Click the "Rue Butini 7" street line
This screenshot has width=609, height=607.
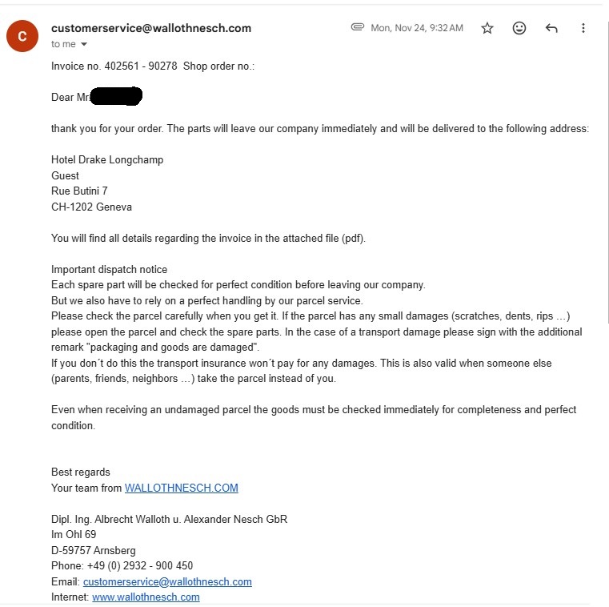79,191
